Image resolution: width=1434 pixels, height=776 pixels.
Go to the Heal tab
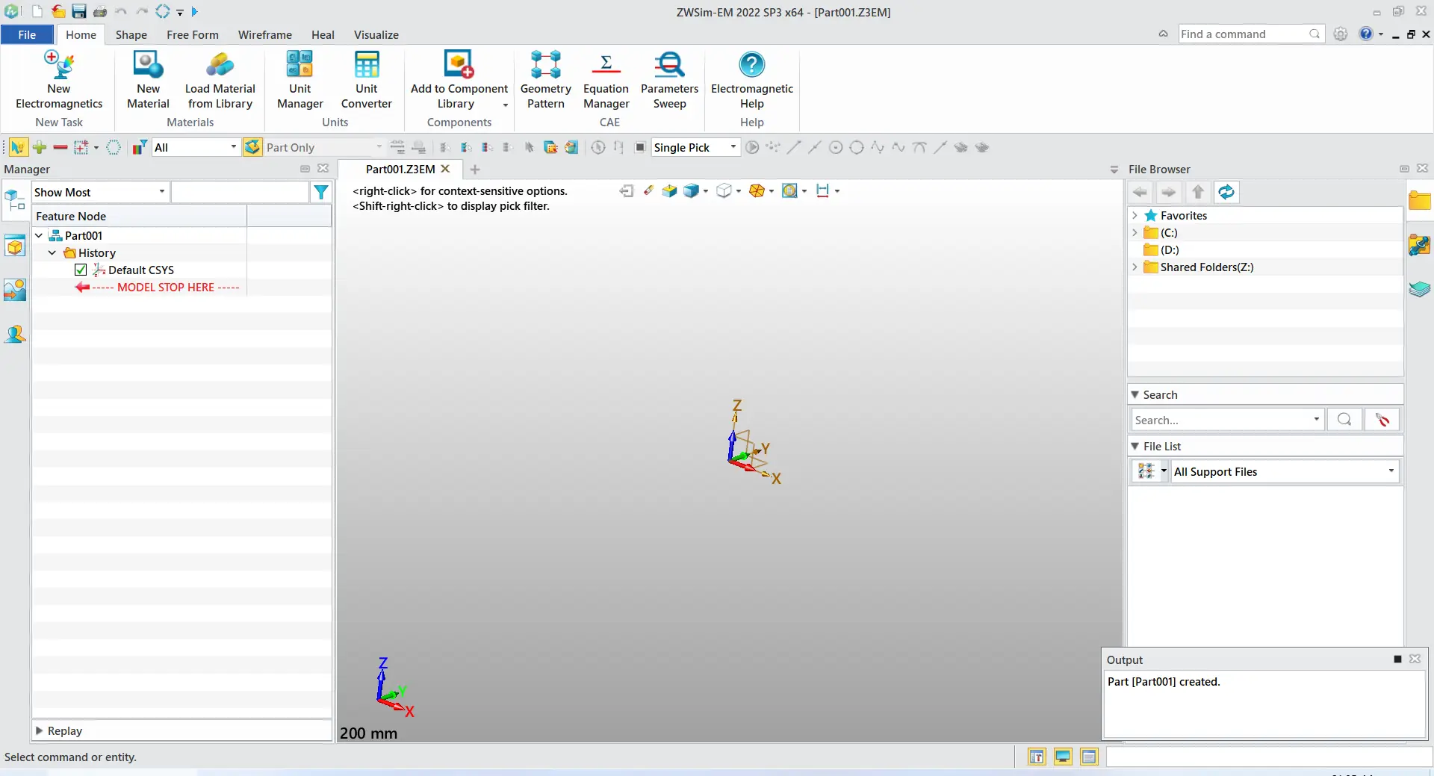323,34
